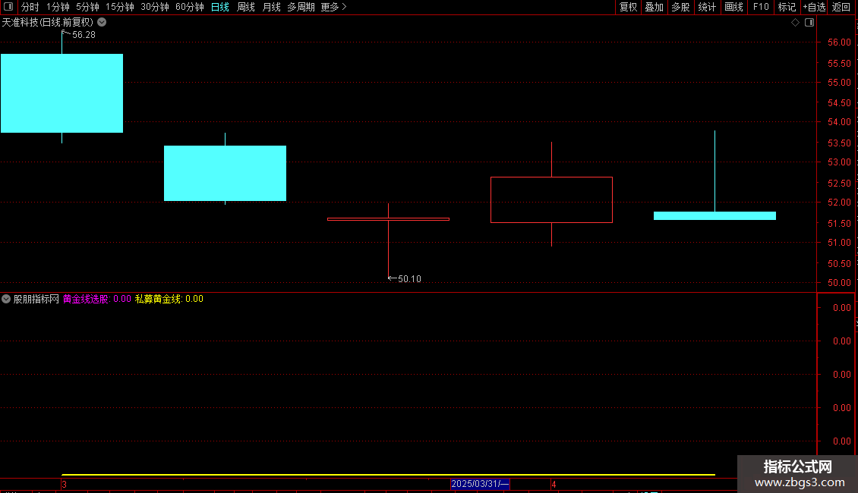Expand the 更多 periods menu
The width and height of the screenshot is (858, 493).
(x=334, y=7)
